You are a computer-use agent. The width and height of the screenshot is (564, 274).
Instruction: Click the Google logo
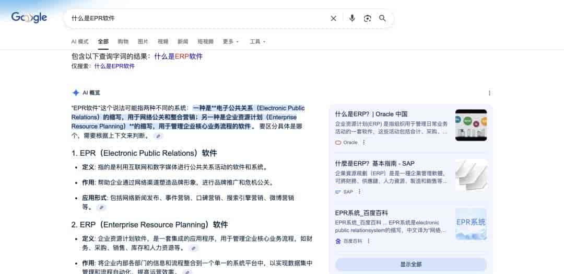pyautogui.click(x=29, y=17)
